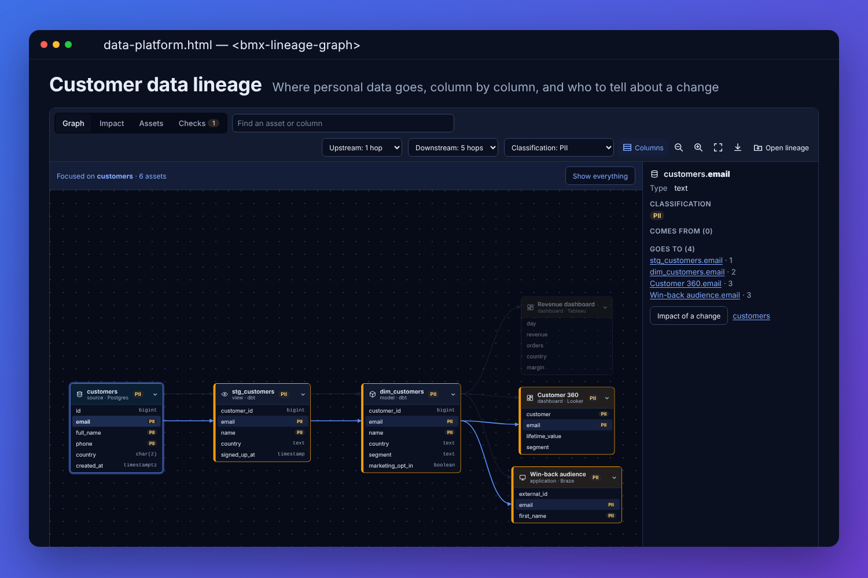Open the customers link in side panel
Image resolution: width=868 pixels, height=578 pixels.
coord(751,316)
